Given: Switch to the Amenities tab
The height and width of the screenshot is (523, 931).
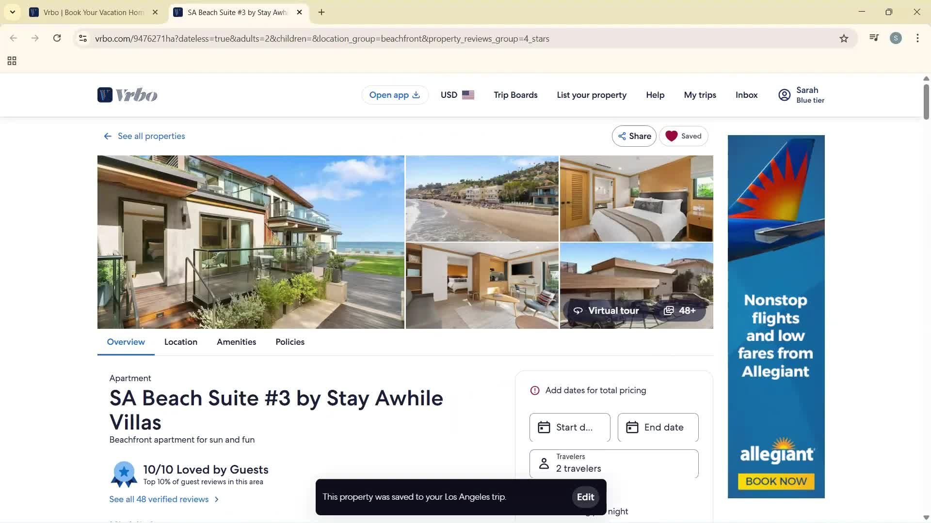Looking at the screenshot, I should click(x=236, y=342).
